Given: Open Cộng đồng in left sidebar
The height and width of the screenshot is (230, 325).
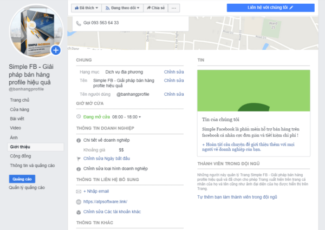Looking at the screenshot, I should 21,156.
